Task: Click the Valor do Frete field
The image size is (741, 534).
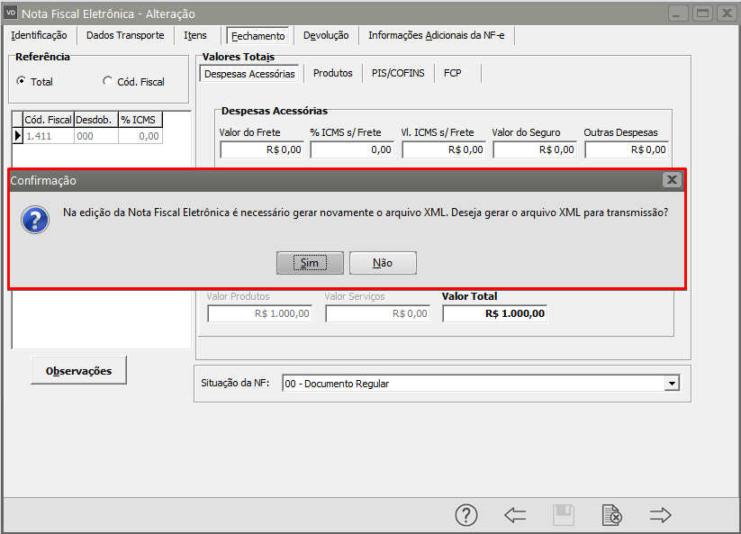Action: point(261,149)
